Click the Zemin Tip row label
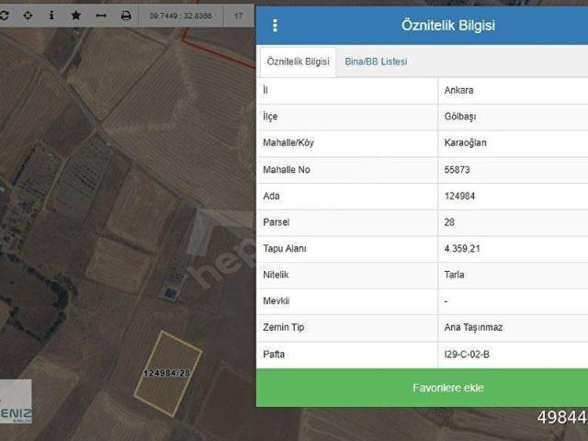Image resolution: width=588 pixels, height=441 pixels. (x=284, y=327)
